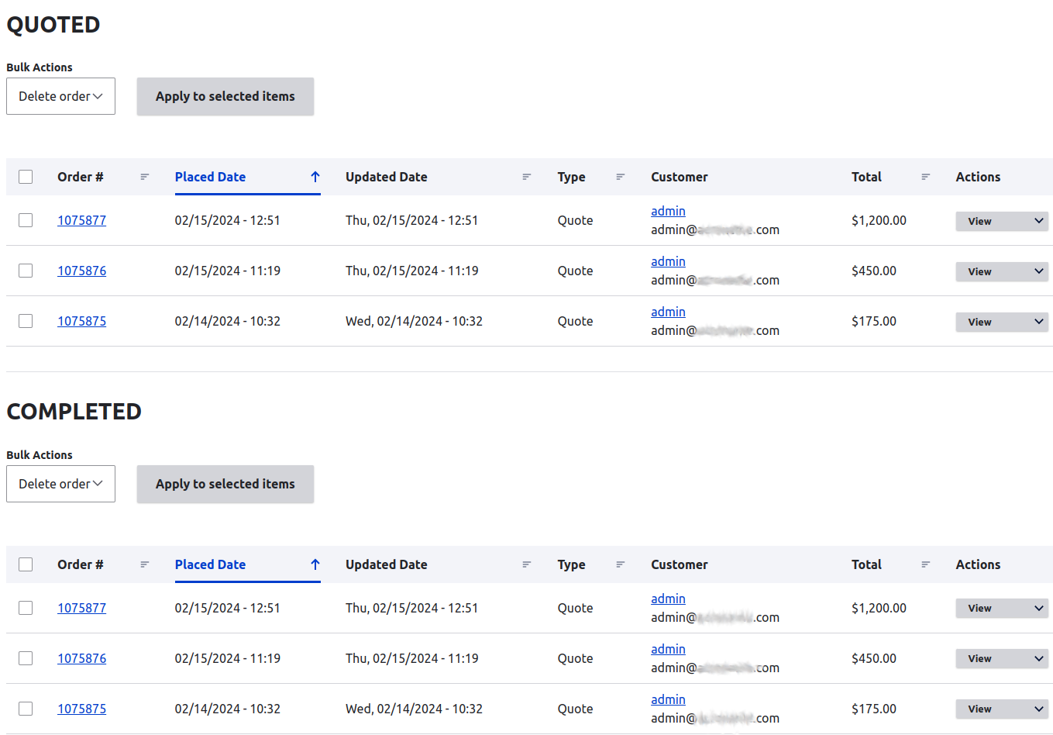
Task: Click sort icon beside Order # in Completed table
Action: (144, 564)
